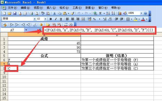The height and width of the screenshot is (101, 162).
Task: Click Error Checking on auditing toolbar
Action: tap(5, 25)
